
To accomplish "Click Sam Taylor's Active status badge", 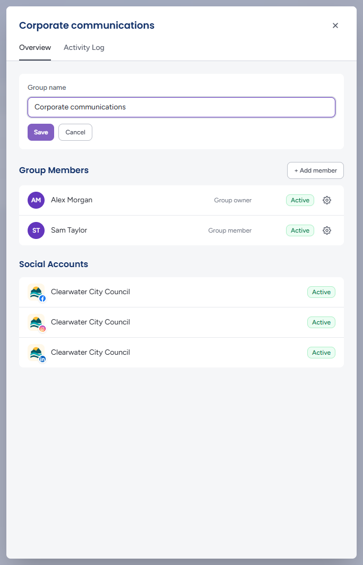I will (300, 230).
